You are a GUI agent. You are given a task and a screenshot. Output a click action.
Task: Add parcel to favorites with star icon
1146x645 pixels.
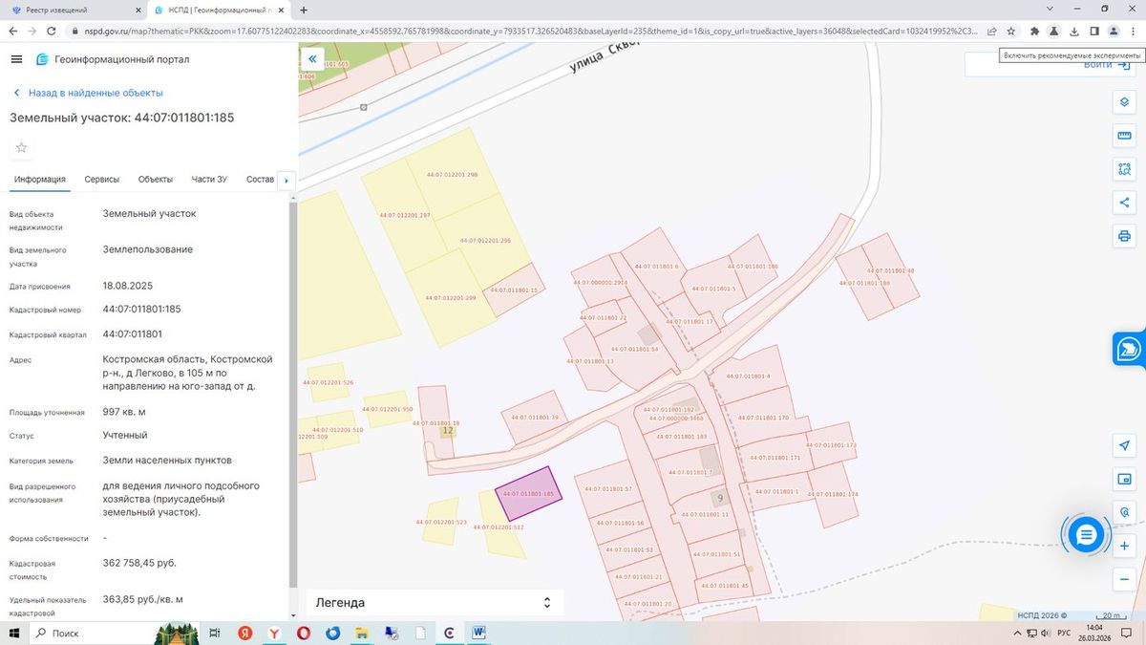click(x=22, y=148)
